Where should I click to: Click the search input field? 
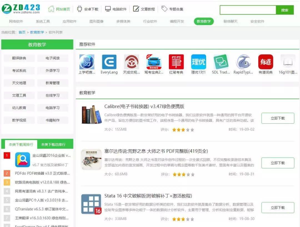(248, 10)
